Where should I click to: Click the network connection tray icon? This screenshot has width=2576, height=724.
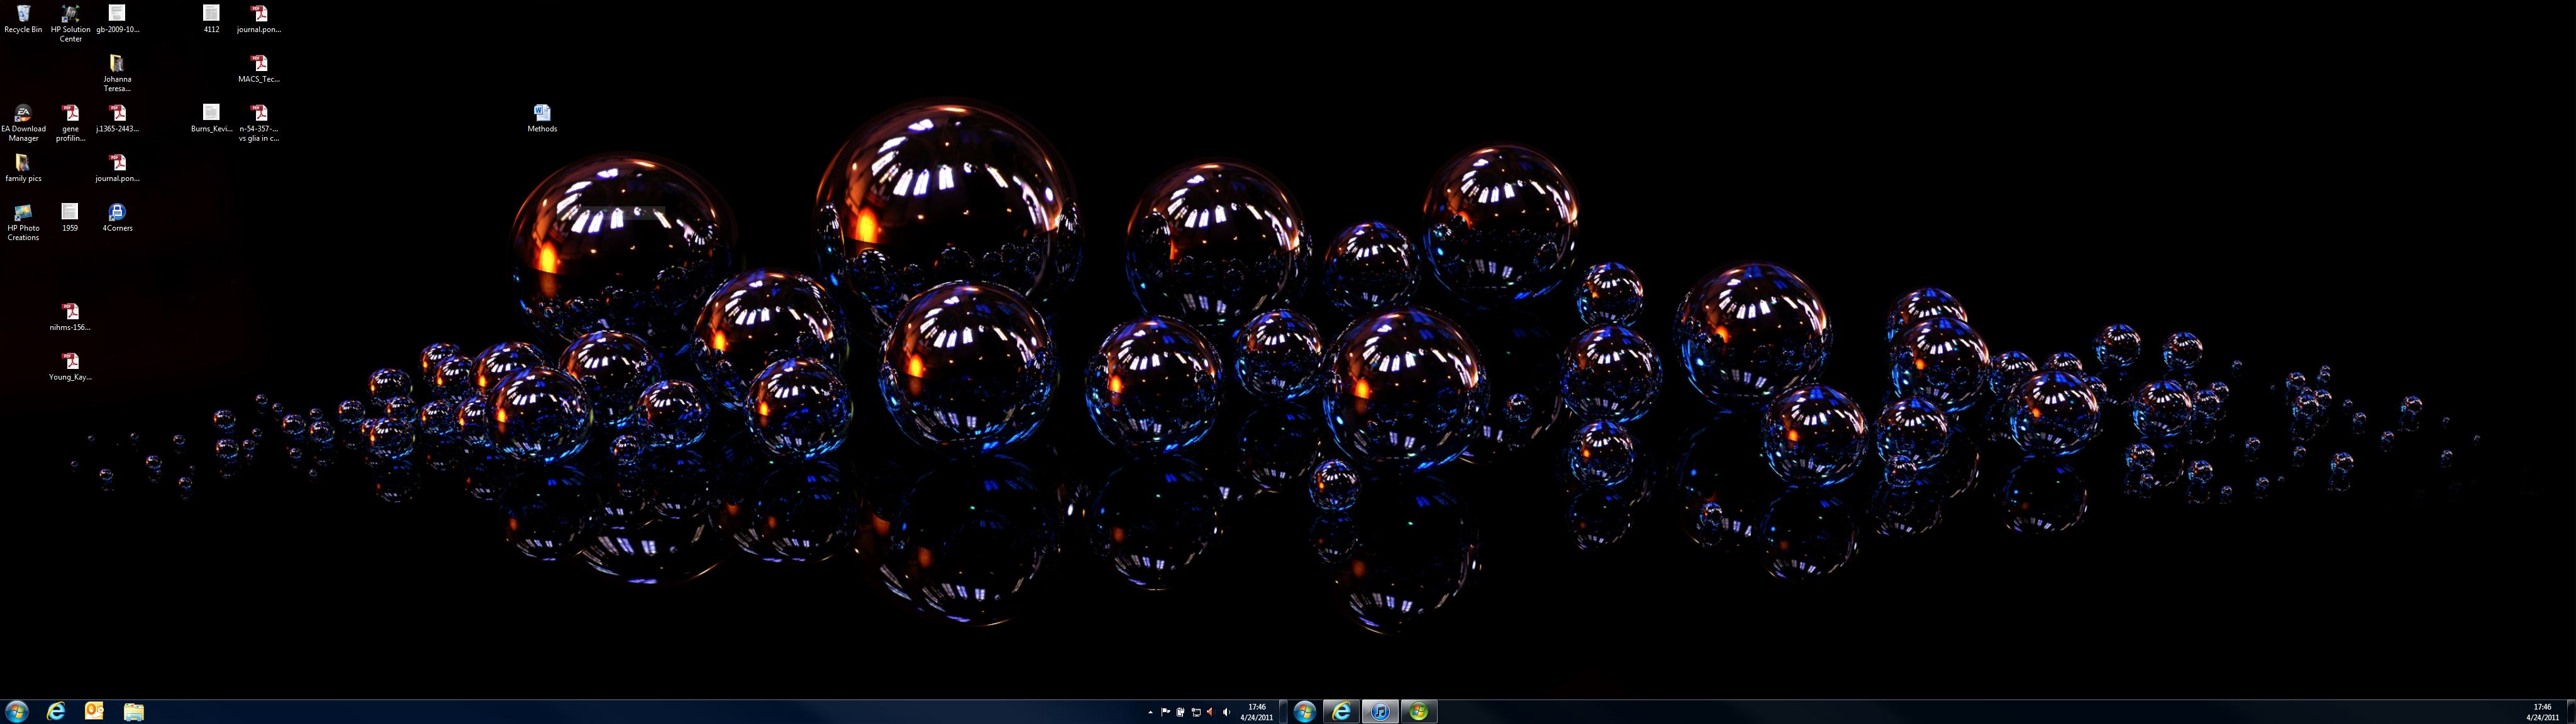(x=1196, y=712)
